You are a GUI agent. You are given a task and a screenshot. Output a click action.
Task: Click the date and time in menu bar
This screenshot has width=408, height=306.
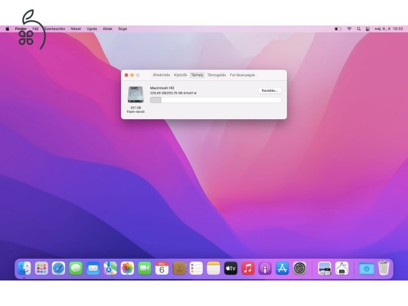click(388, 29)
